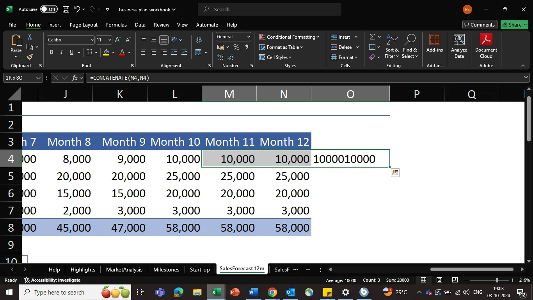Click Find & Select button

tap(410, 46)
